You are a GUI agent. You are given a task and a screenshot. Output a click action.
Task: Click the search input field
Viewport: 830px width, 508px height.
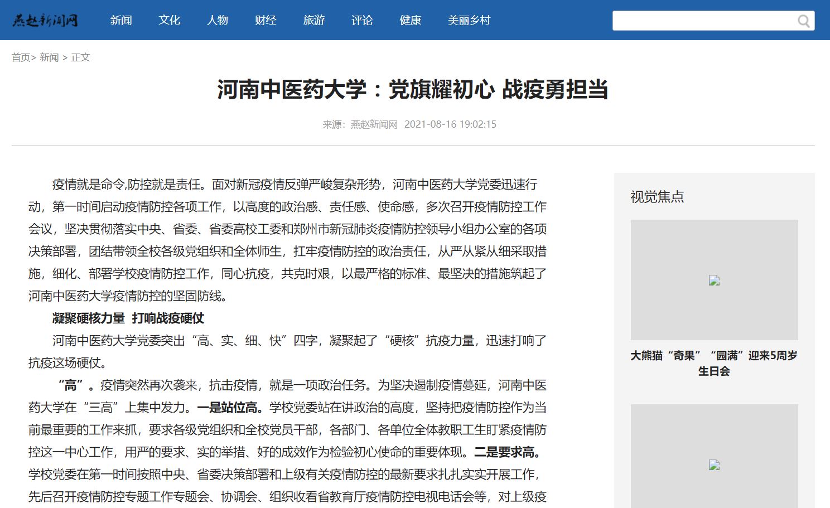point(703,21)
